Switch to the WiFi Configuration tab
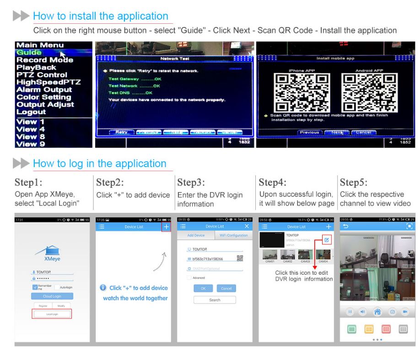The width and height of the screenshot is (420, 357). [234, 235]
